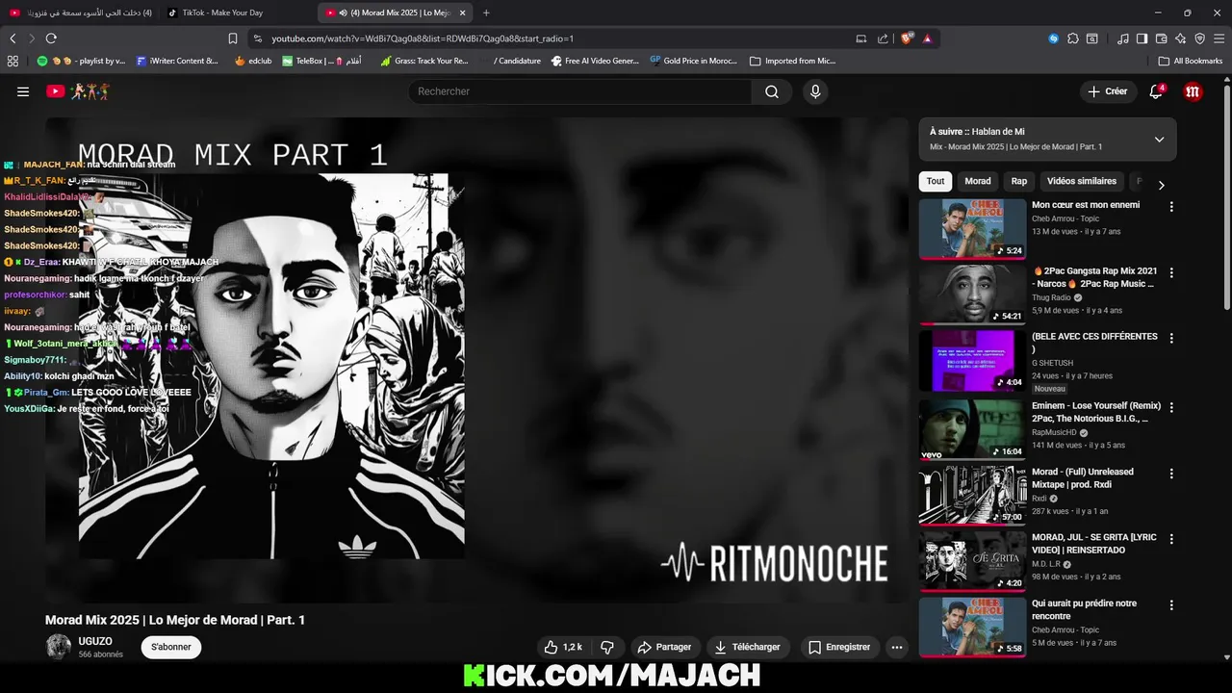Open the Shazam extension
1232x693 pixels.
point(1054,38)
